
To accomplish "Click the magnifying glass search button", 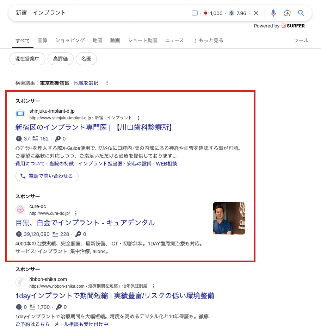I will tap(301, 13).
